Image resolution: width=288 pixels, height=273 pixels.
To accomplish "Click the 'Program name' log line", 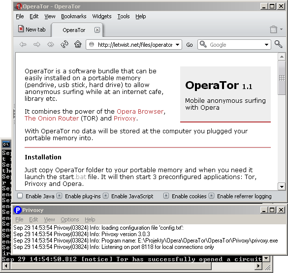I will pyautogui.click(x=146, y=241).
